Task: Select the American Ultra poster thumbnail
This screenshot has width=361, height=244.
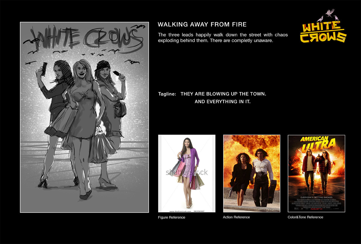Action: pos(316,173)
